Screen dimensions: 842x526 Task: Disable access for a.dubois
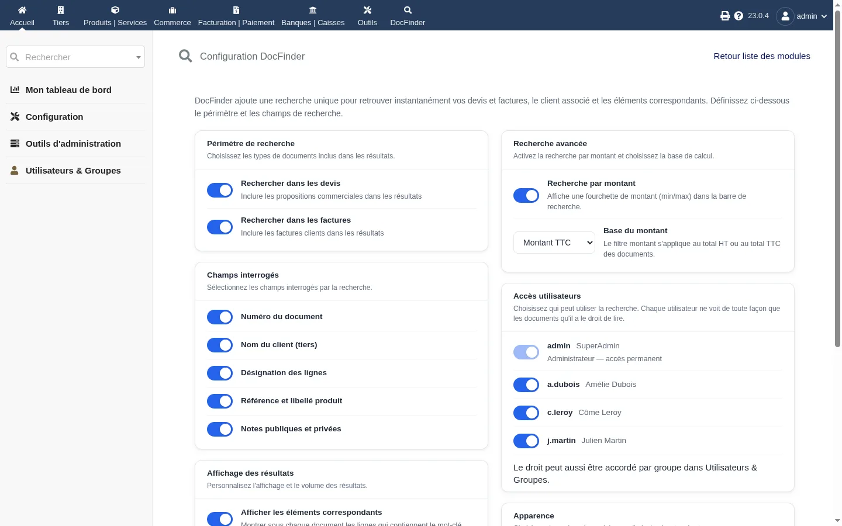(x=526, y=385)
